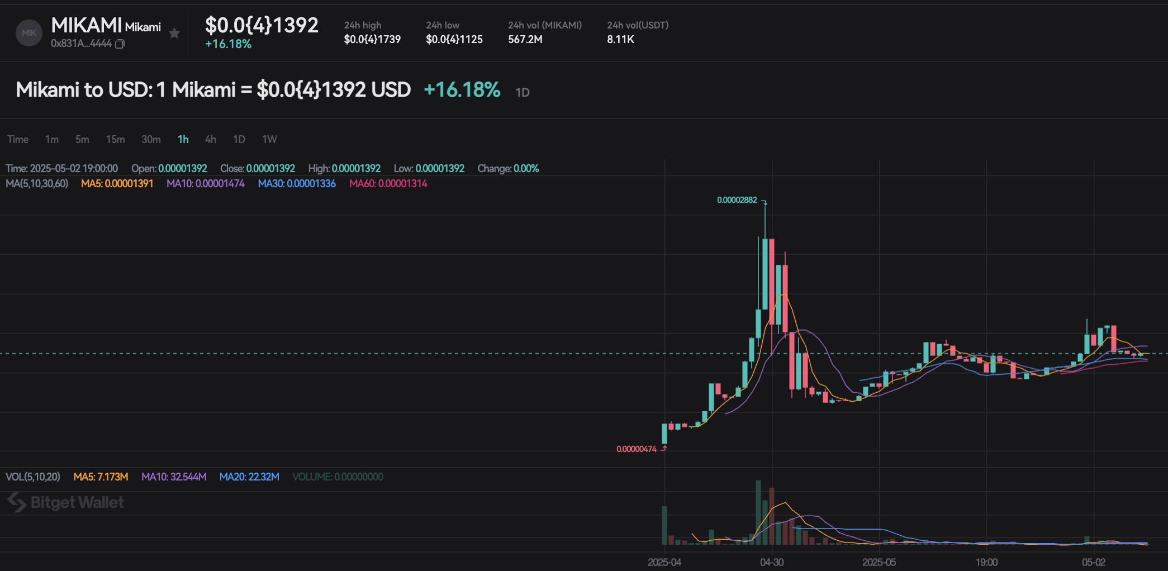This screenshot has width=1168, height=571.
Task: Click the chart high marker 0.00002882
Action: 737,200
